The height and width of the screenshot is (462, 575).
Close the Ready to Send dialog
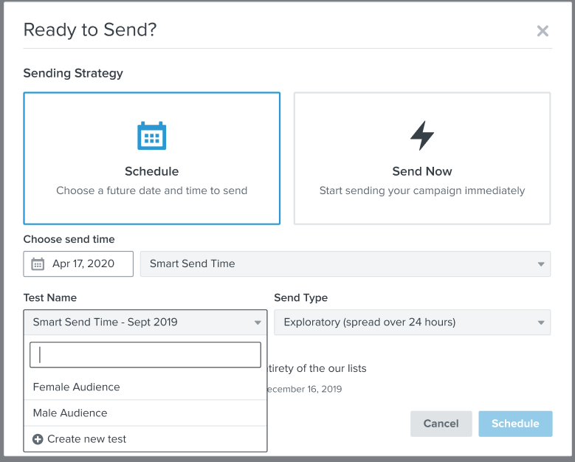(543, 31)
